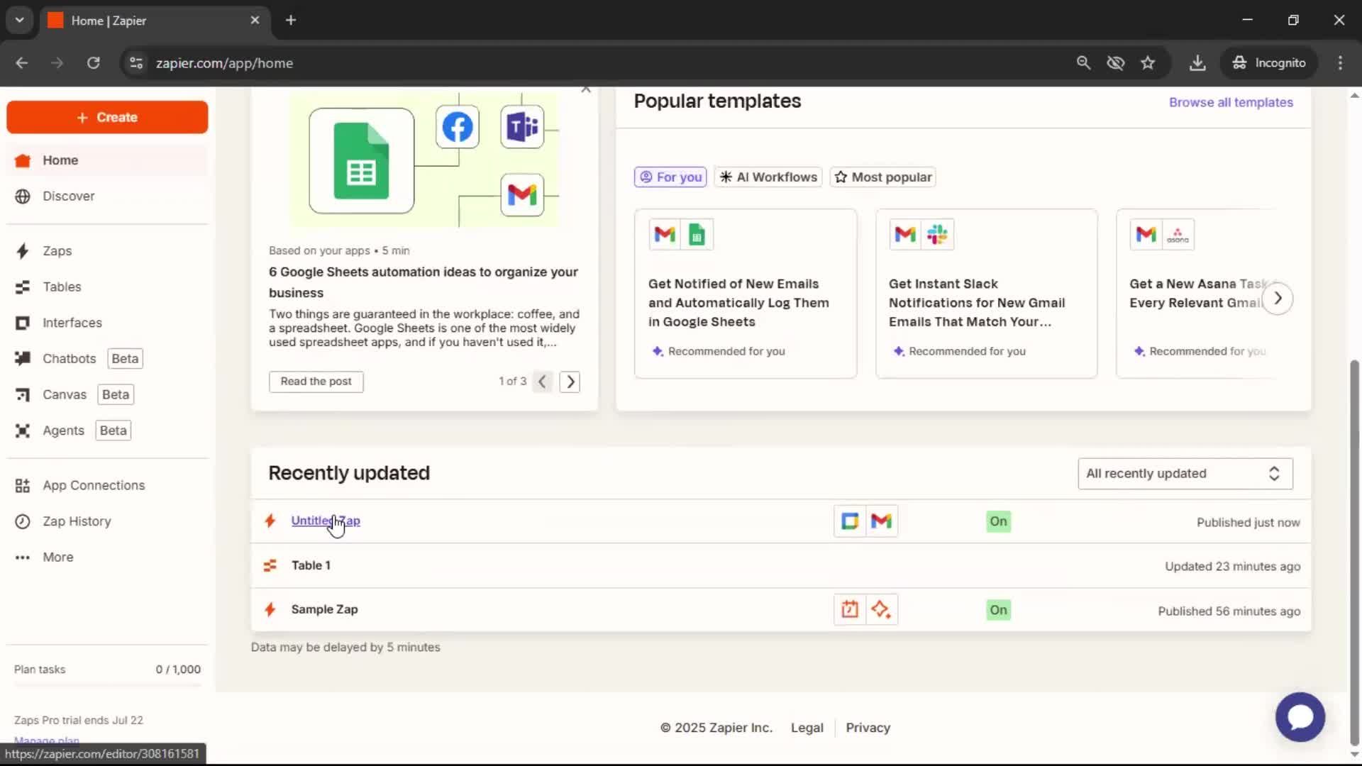Screen dimensions: 1362x766
Task: Click the Published just now timestamp
Action: (x=1248, y=523)
